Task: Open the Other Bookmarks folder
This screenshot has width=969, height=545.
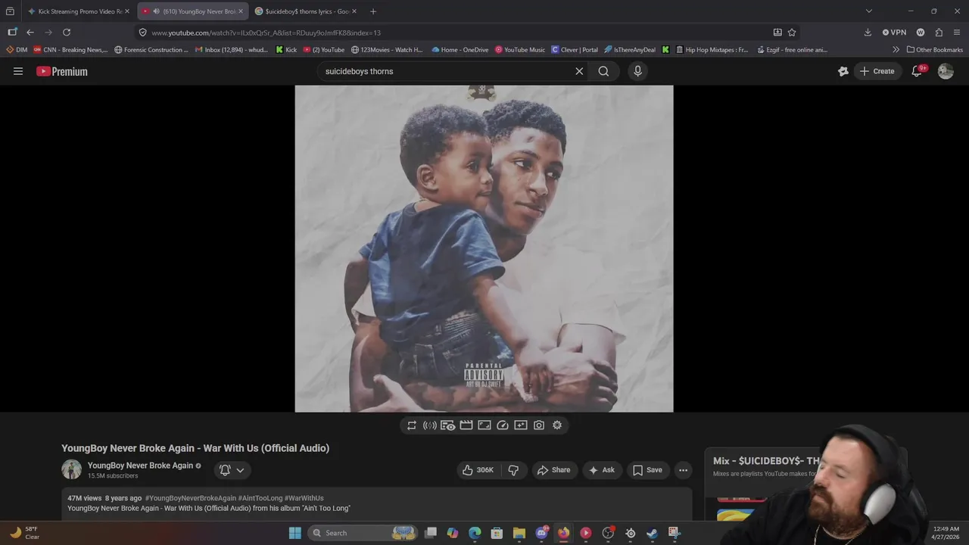Action: tap(935, 50)
